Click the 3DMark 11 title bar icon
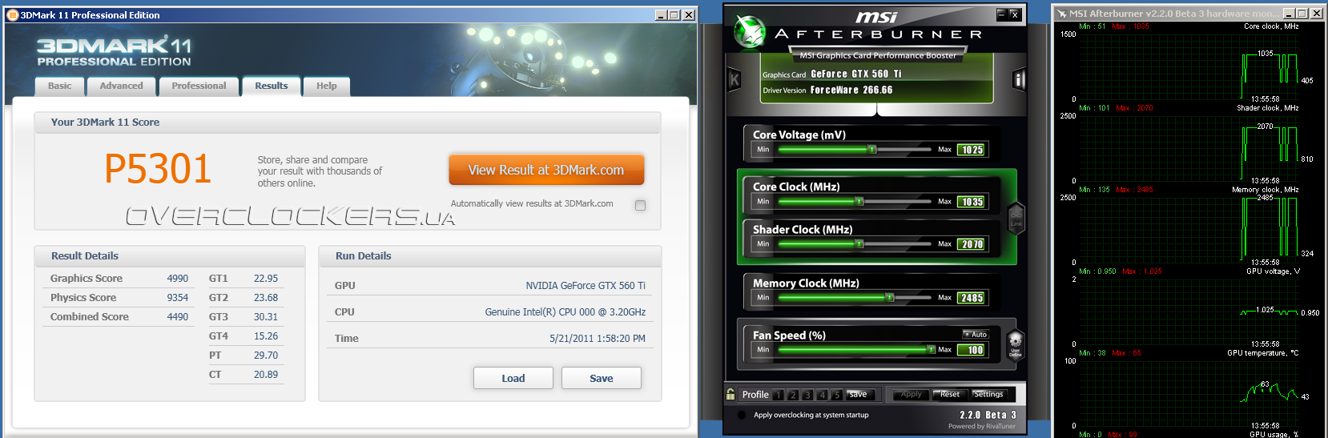This screenshot has width=1328, height=438. (12, 14)
